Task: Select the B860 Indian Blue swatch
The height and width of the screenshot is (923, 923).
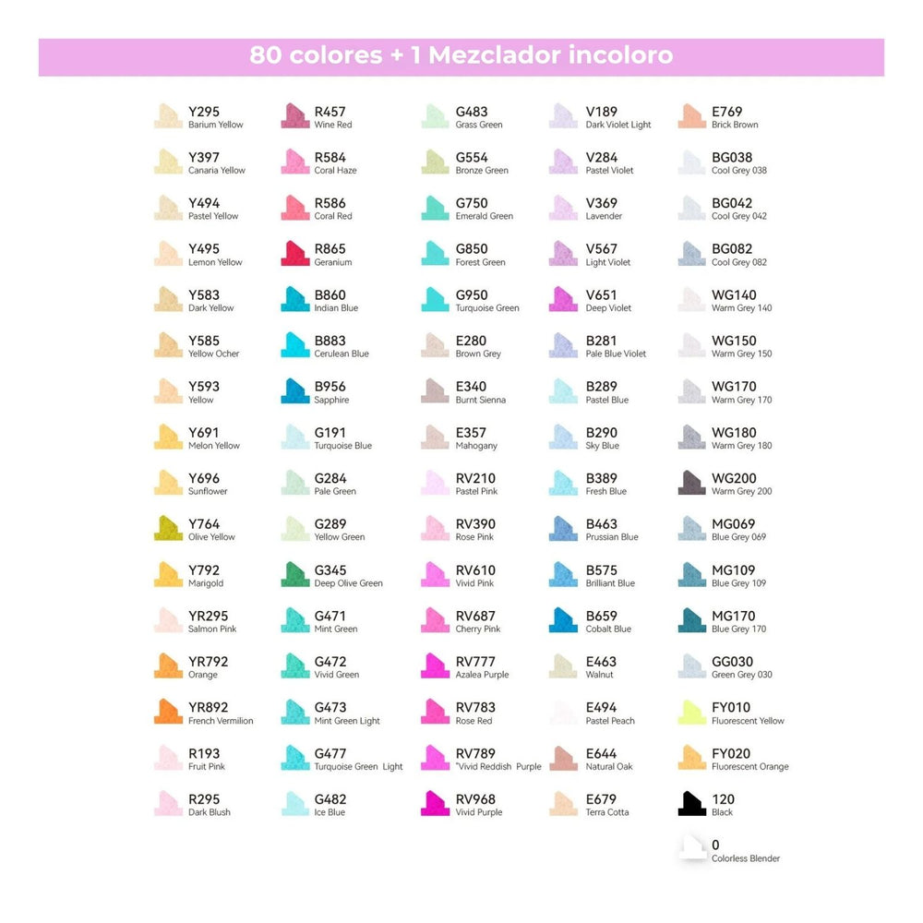Action: click(x=294, y=300)
